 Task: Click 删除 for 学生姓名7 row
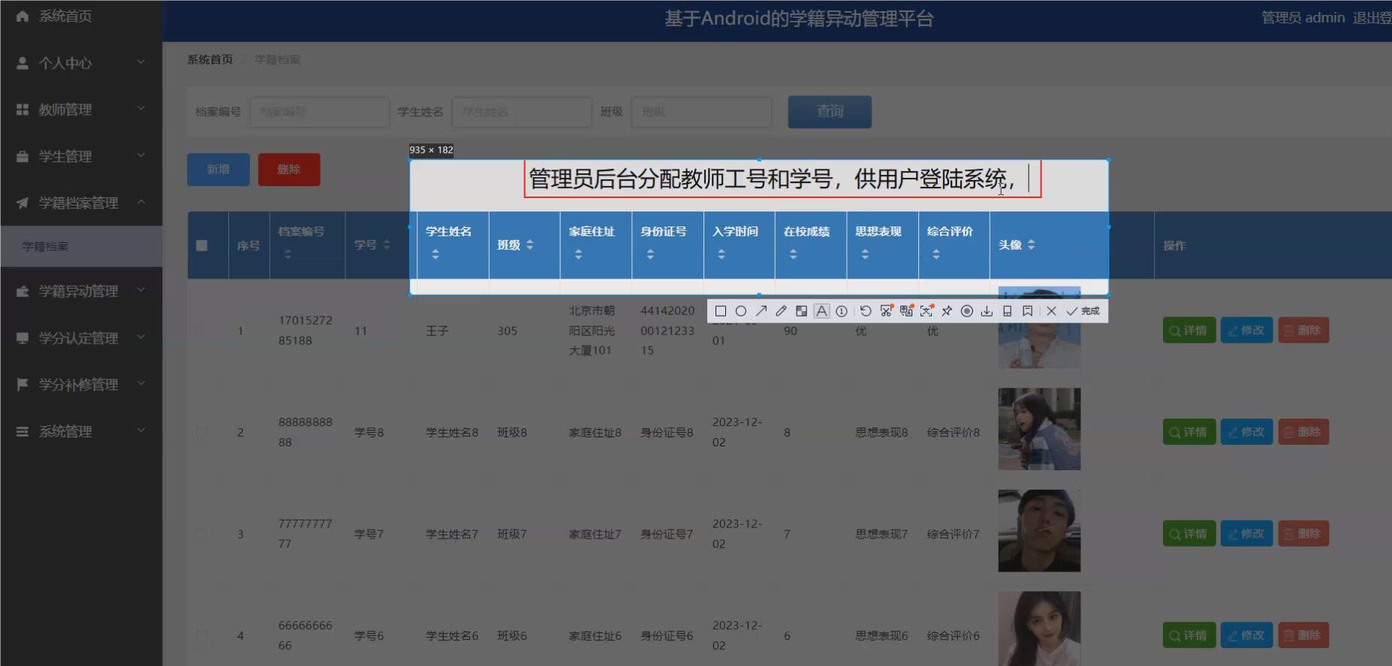pos(1303,534)
